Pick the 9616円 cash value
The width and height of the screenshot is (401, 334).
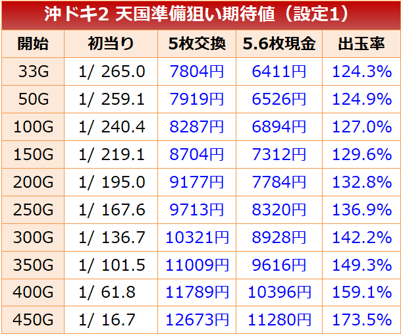pos(279,265)
